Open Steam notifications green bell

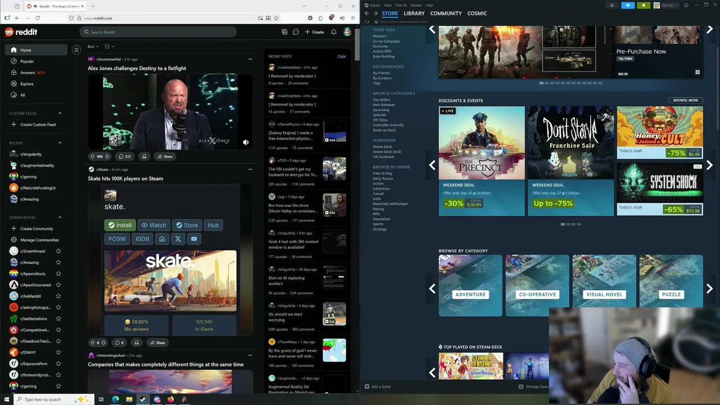point(643,5)
